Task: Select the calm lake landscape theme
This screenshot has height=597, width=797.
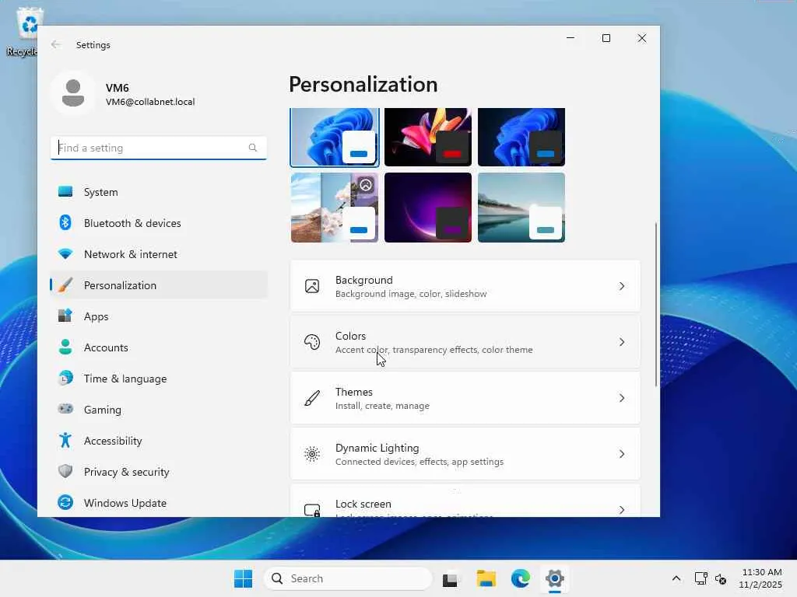Action: tap(521, 208)
